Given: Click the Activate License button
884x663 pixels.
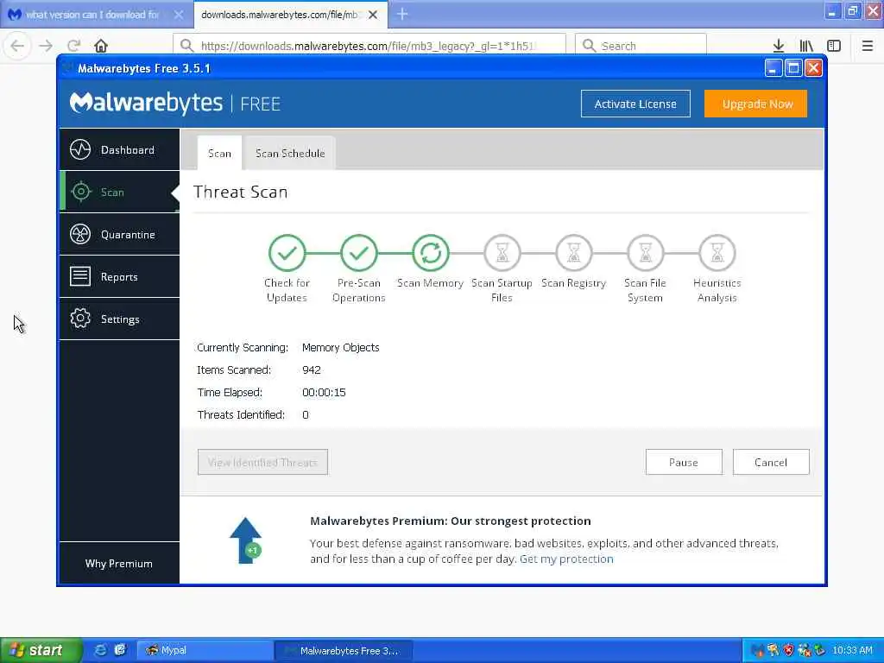Looking at the screenshot, I should 635,104.
